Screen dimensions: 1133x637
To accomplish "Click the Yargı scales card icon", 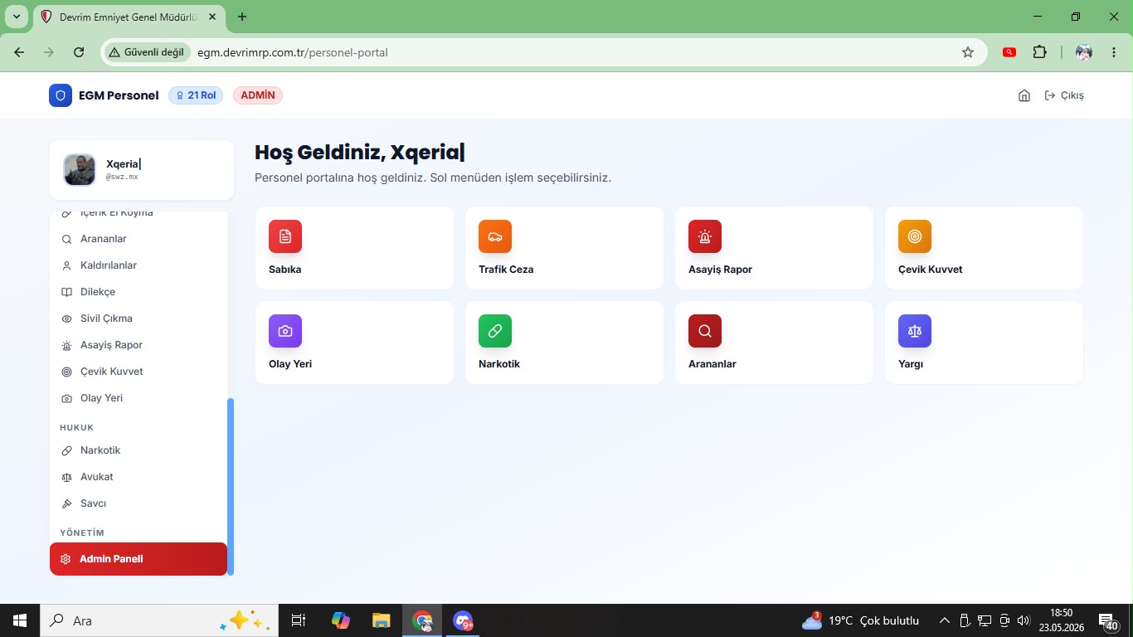I will click(915, 331).
